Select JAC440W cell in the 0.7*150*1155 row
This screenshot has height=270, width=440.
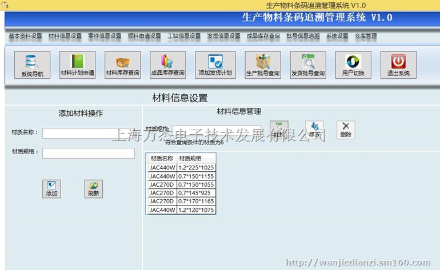tap(162, 176)
